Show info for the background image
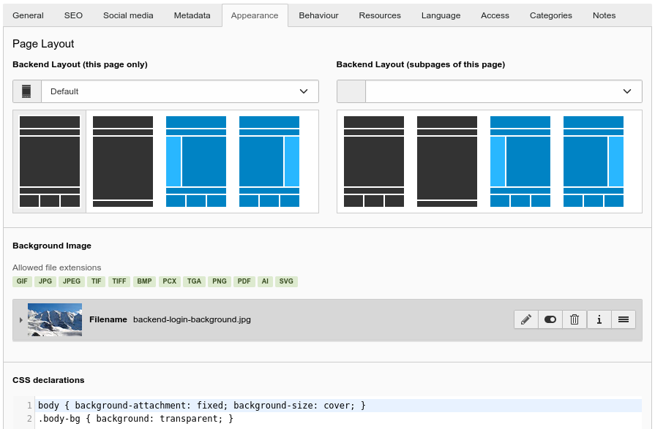655x429 pixels. (x=599, y=319)
